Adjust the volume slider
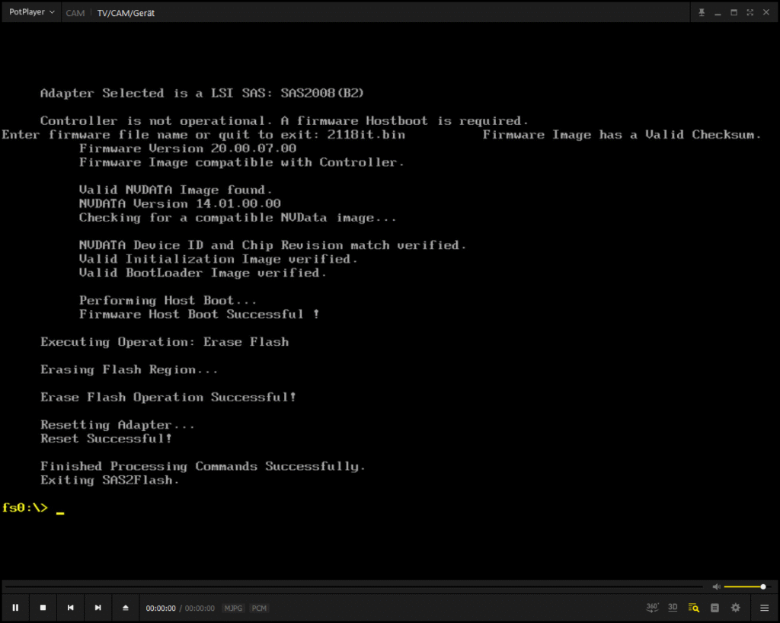The height and width of the screenshot is (623, 780). coord(745,586)
